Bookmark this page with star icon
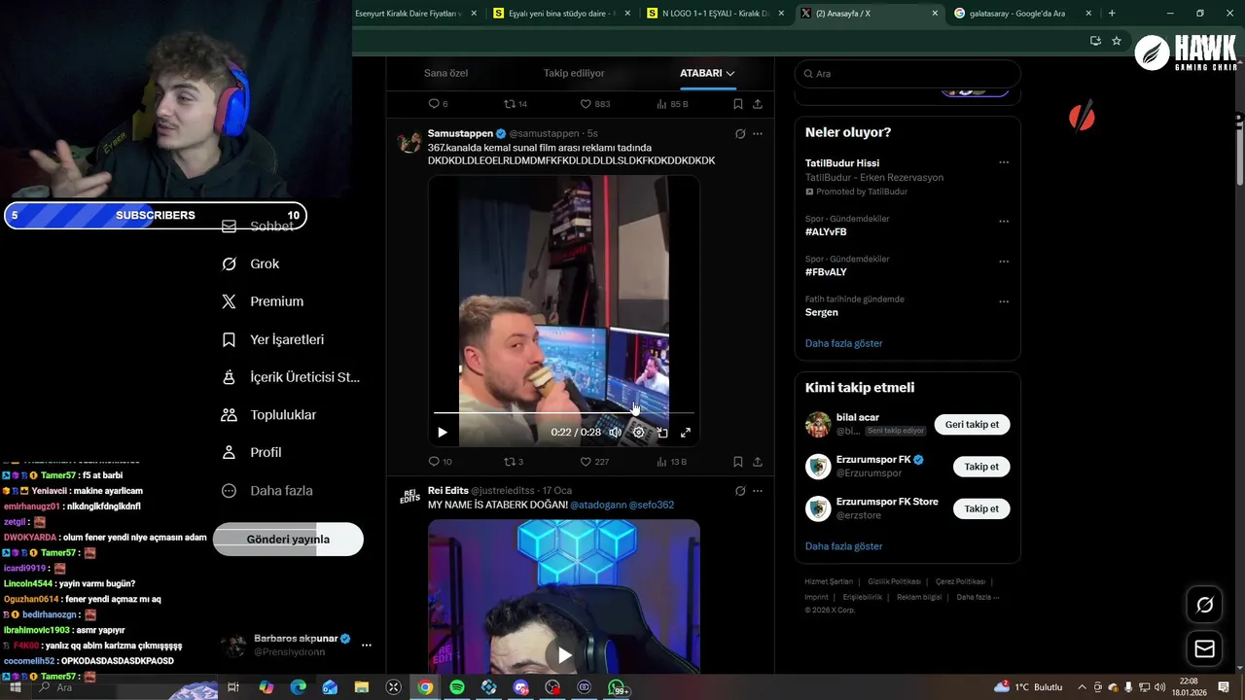Viewport: 1245px width, 700px height. tap(1117, 41)
